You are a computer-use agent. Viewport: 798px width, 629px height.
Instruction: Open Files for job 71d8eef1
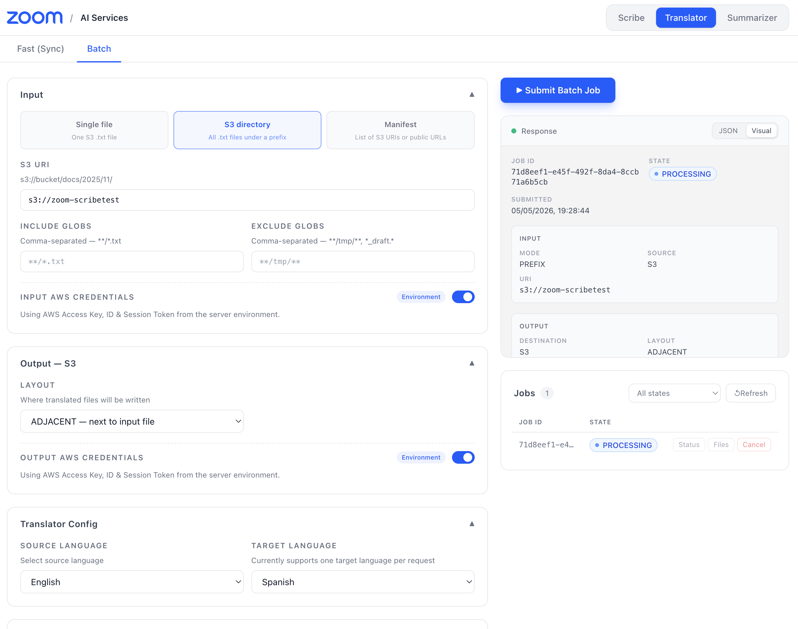pyautogui.click(x=721, y=444)
